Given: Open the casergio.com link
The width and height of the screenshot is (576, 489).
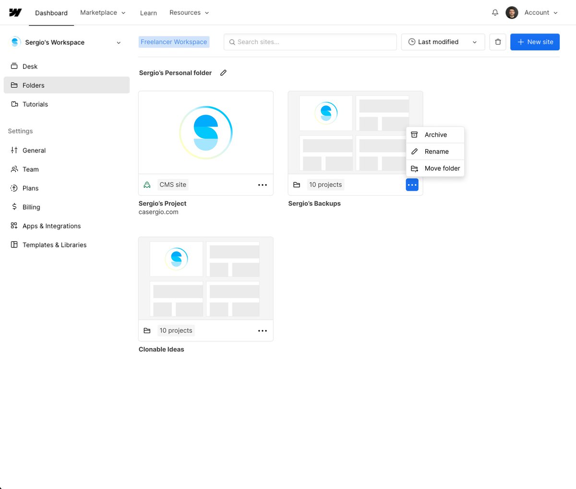Looking at the screenshot, I should (158, 212).
